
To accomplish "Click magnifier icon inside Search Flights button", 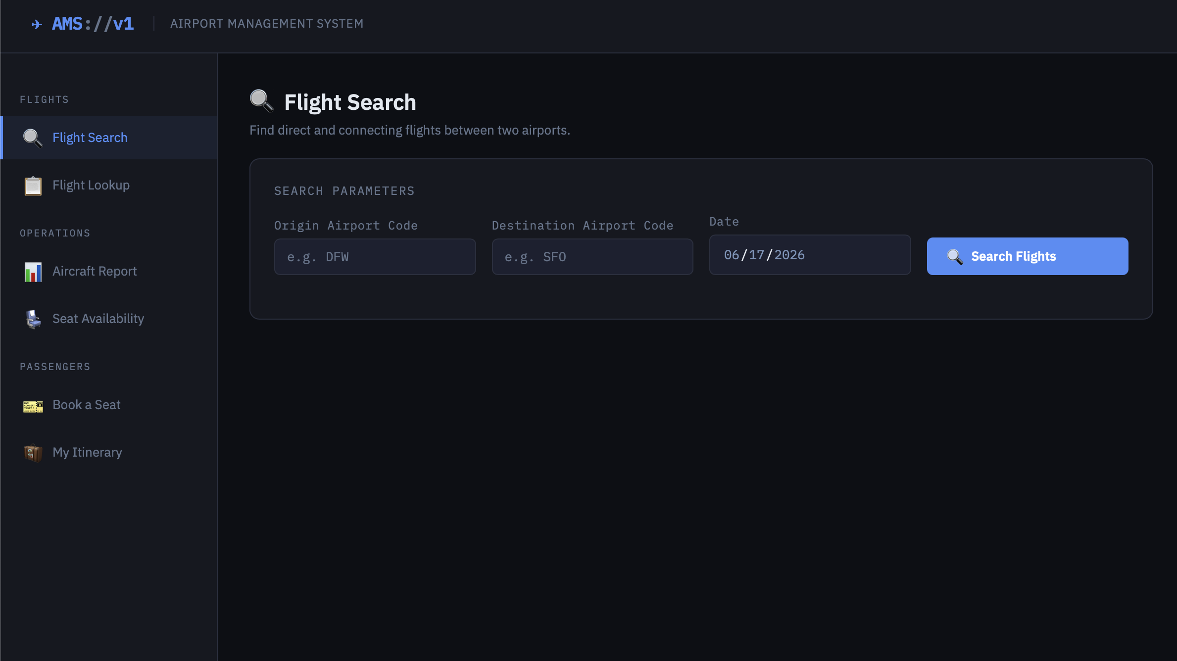I will 955,257.
